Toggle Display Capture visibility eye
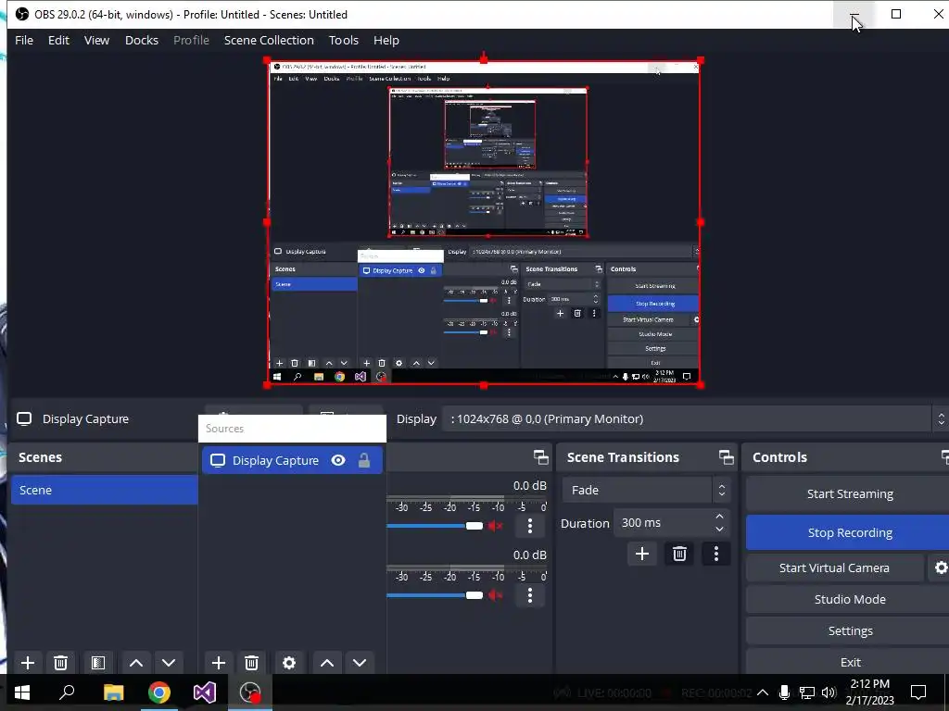 click(x=338, y=461)
